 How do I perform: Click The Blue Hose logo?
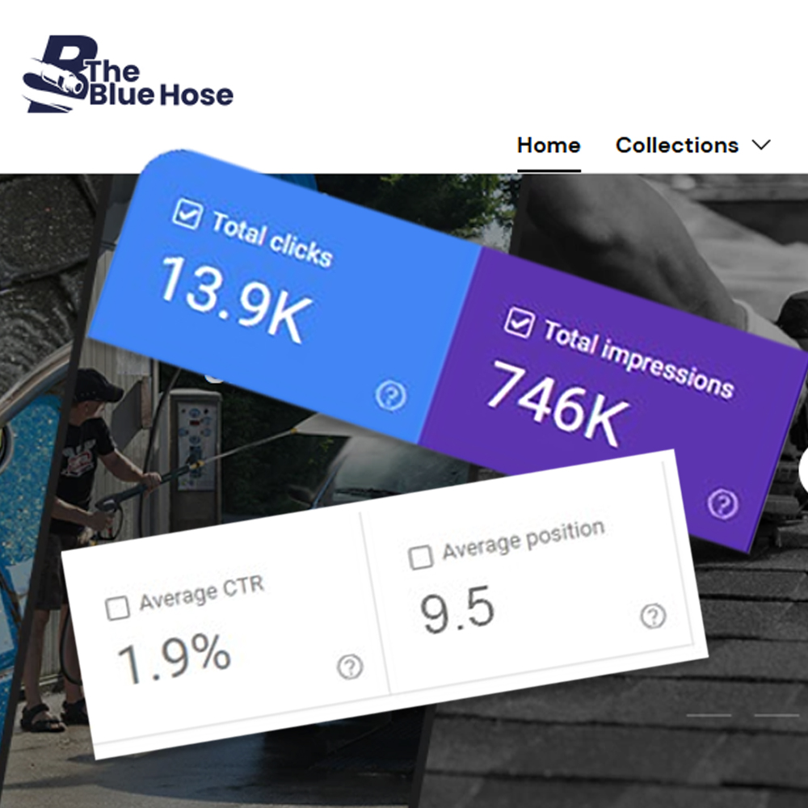click(128, 74)
